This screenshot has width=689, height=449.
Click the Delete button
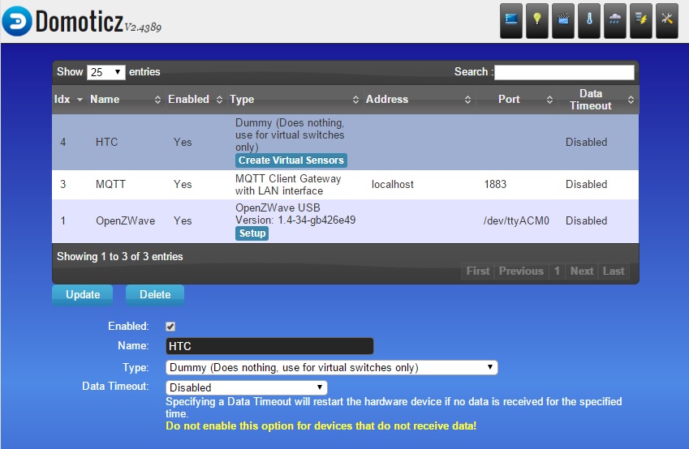pyautogui.click(x=155, y=294)
